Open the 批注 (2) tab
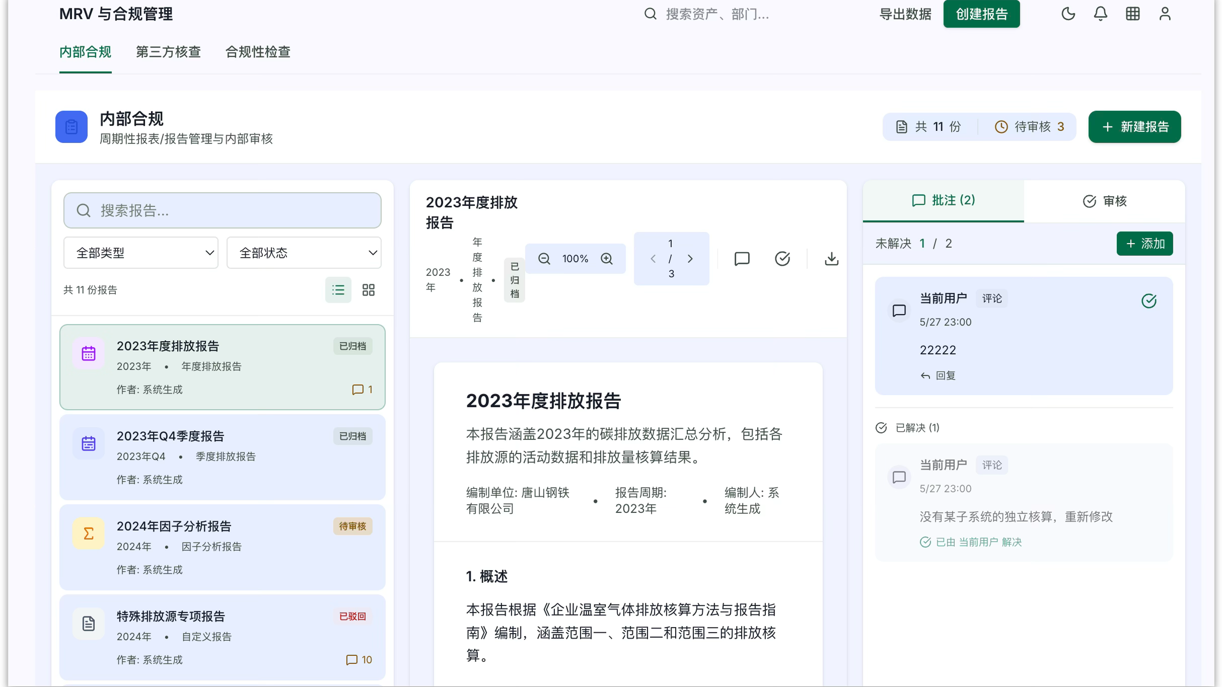The height and width of the screenshot is (687, 1222). point(943,200)
